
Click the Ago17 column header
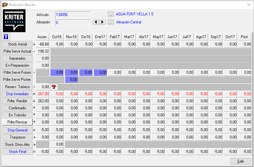[x=201, y=37]
